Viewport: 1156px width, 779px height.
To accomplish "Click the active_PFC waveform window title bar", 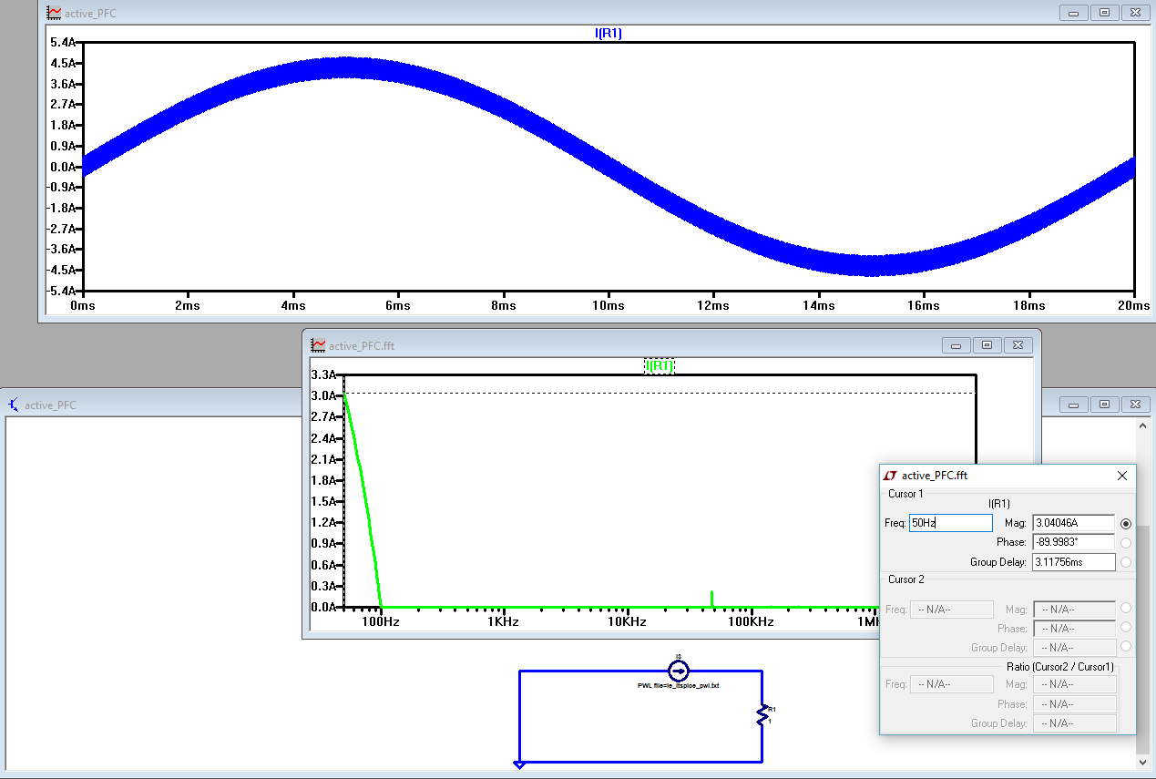I will [x=596, y=13].
